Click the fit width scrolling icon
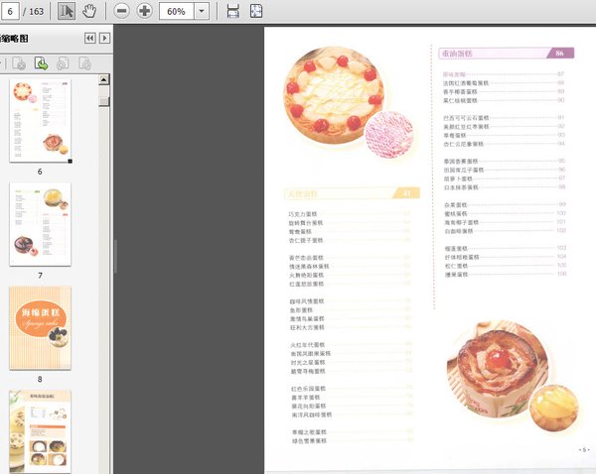Viewport: 596px width, 474px height. [x=233, y=11]
